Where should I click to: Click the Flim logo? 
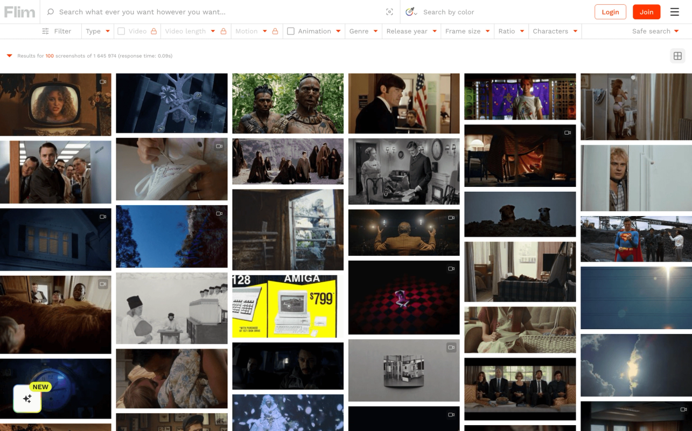[x=19, y=12]
